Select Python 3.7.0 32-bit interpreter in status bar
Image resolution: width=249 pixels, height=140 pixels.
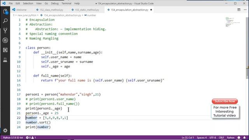click(13, 138)
